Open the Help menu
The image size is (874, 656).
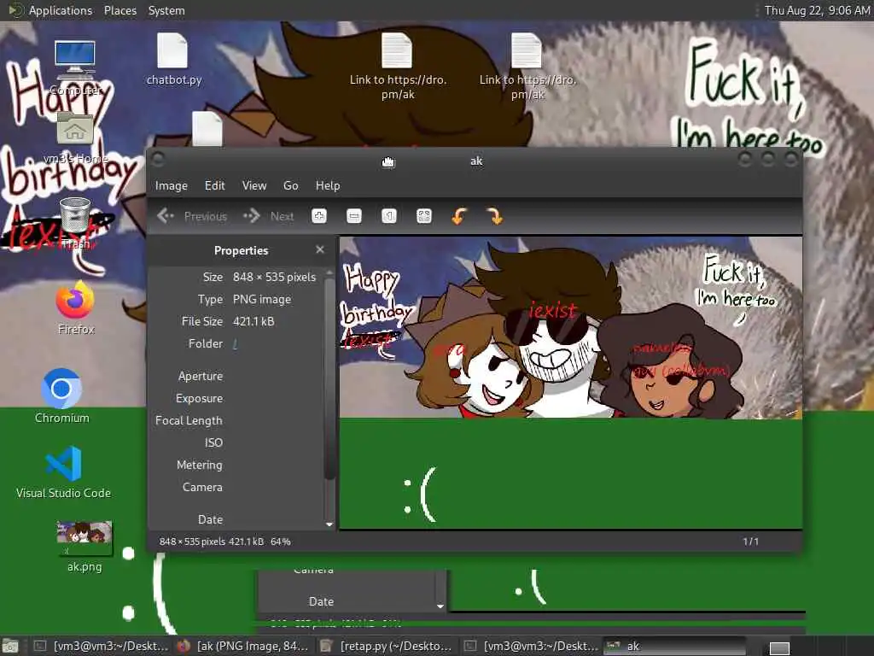click(x=328, y=185)
